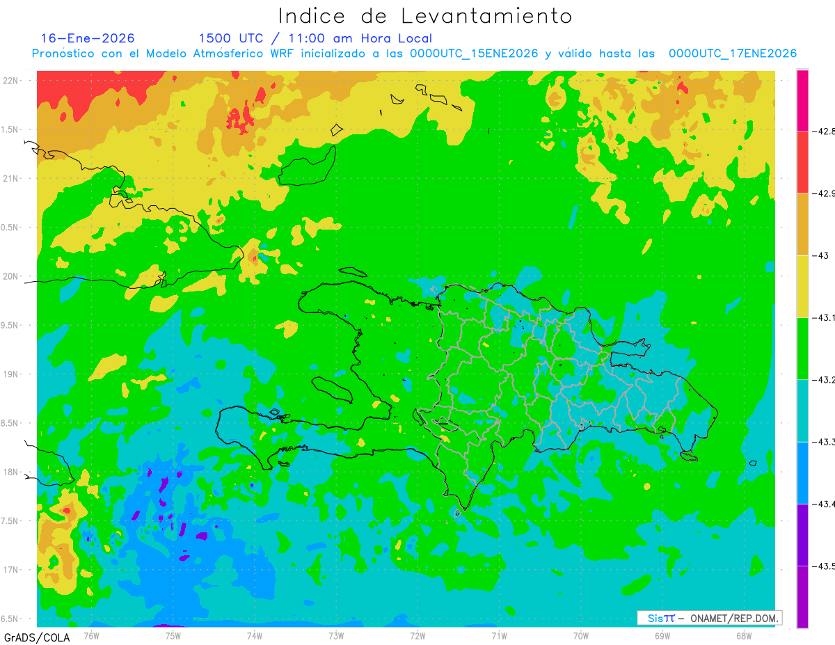Click the legend value '-43.2'
This screenshot has width=835, height=645.
click(x=824, y=379)
